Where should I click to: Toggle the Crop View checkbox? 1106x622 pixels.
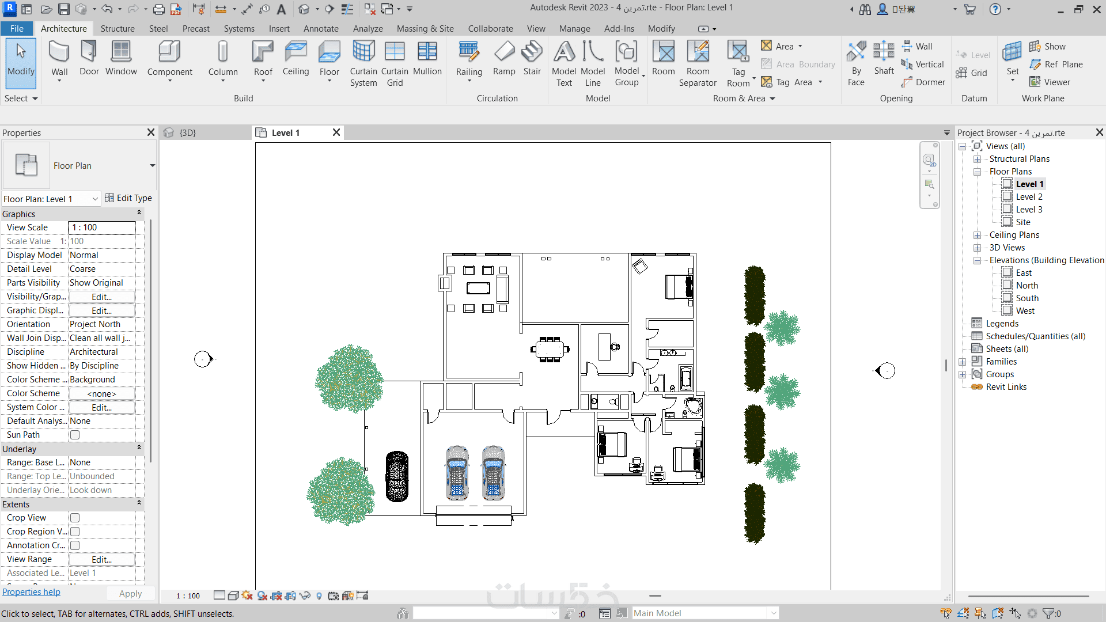pyautogui.click(x=75, y=518)
